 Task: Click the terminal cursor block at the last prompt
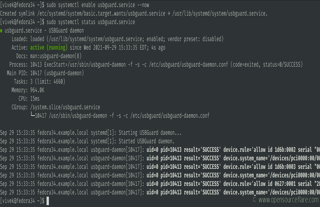pos(48,201)
